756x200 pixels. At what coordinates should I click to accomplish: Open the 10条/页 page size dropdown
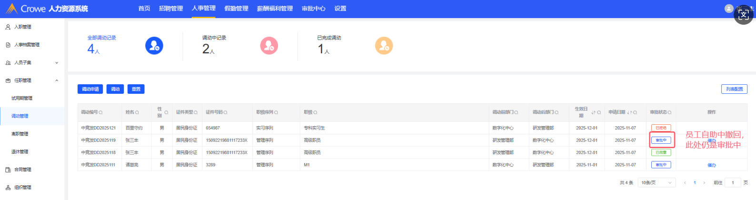click(657, 183)
